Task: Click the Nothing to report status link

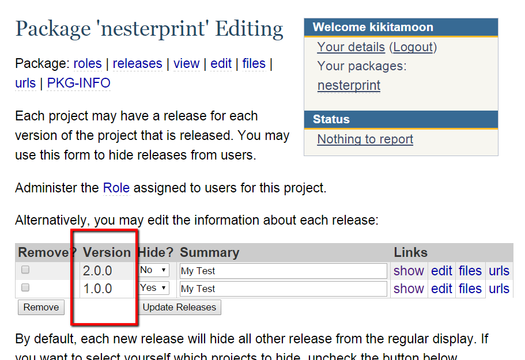Action: pos(365,139)
